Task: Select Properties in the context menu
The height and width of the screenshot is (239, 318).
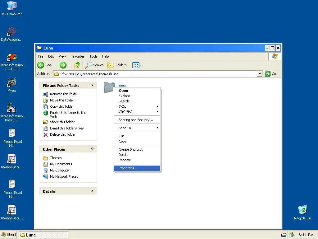Action: pos(137,168)
